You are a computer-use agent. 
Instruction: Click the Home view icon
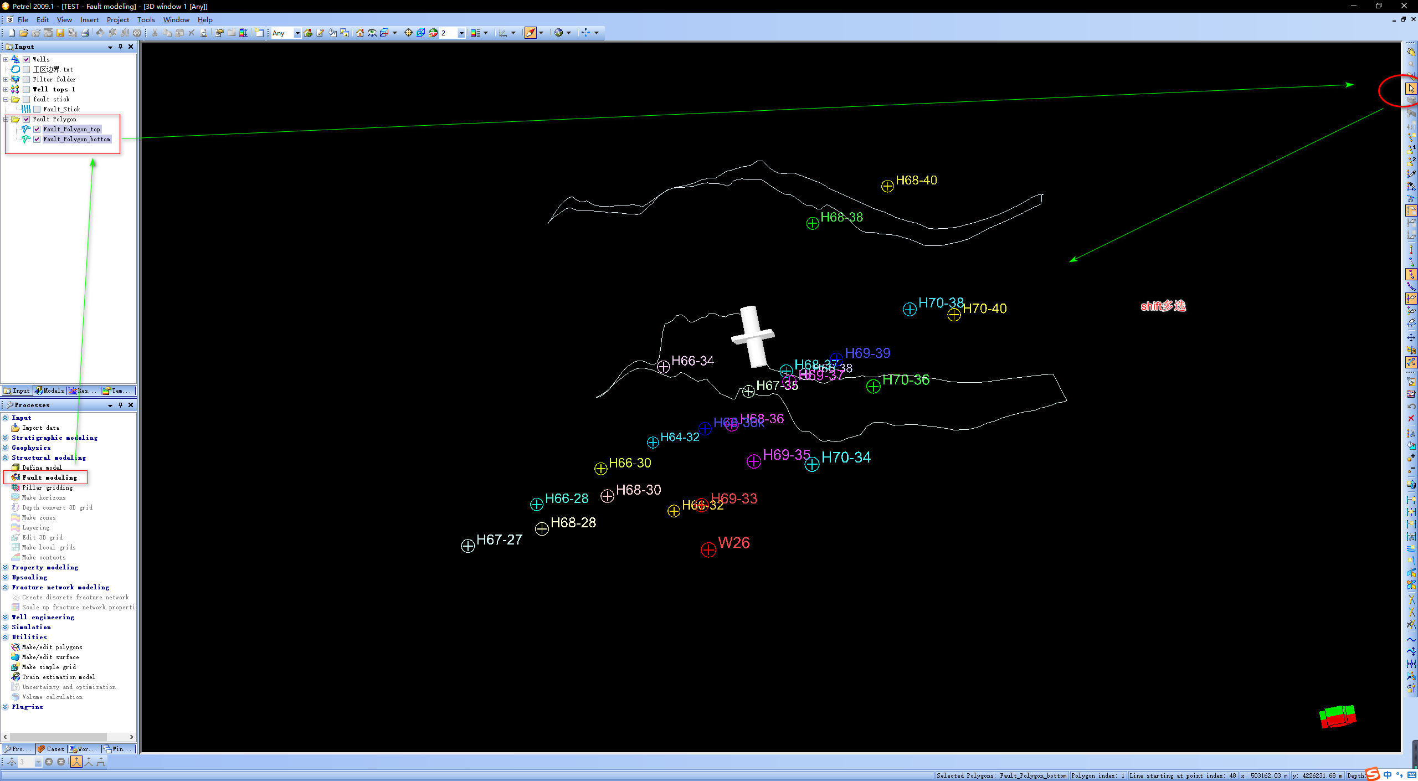pyautogui.click(x=359, y=33)
